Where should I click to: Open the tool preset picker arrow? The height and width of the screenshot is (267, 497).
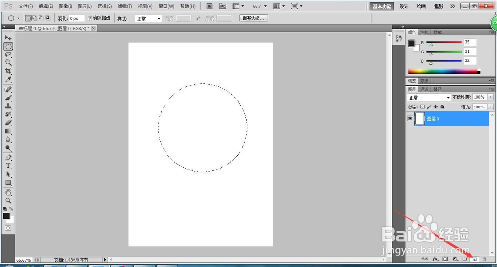pos(18,18)
